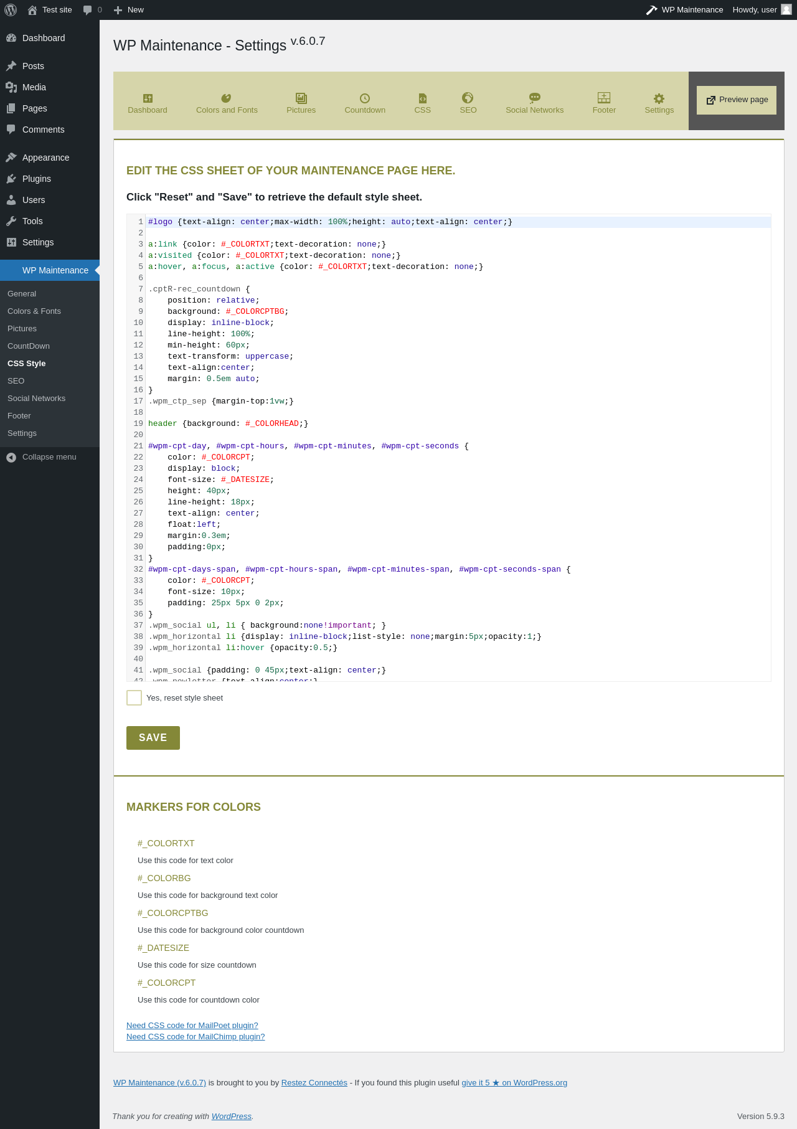Click Howdy, user account text
Screen dimensions: 797x1129
tap(755, 10)
